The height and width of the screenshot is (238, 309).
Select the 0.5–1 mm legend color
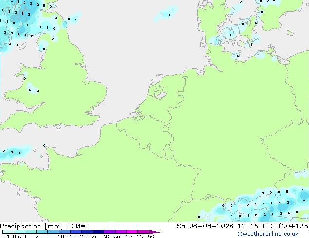(x=19, y=232)
